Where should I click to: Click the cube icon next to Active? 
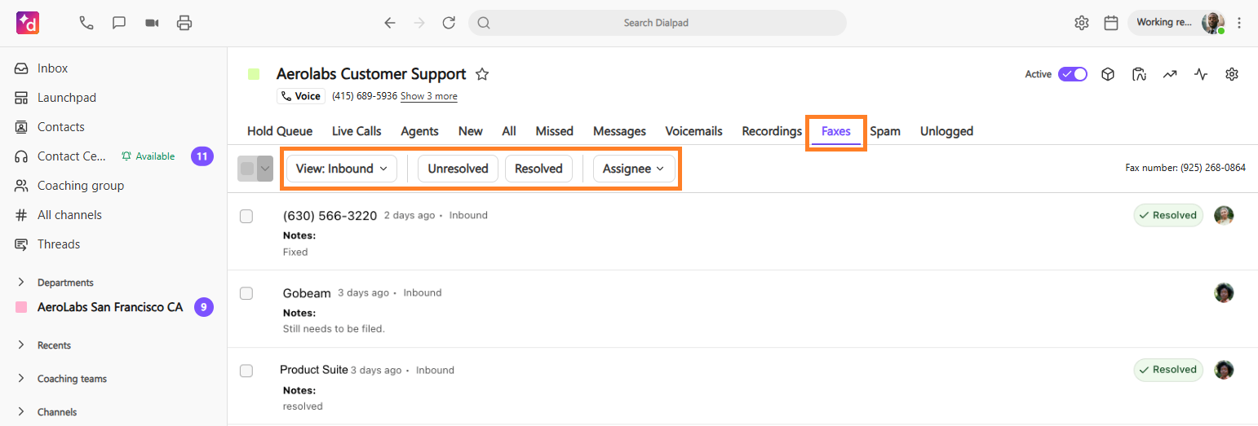tap(1108, 74)
